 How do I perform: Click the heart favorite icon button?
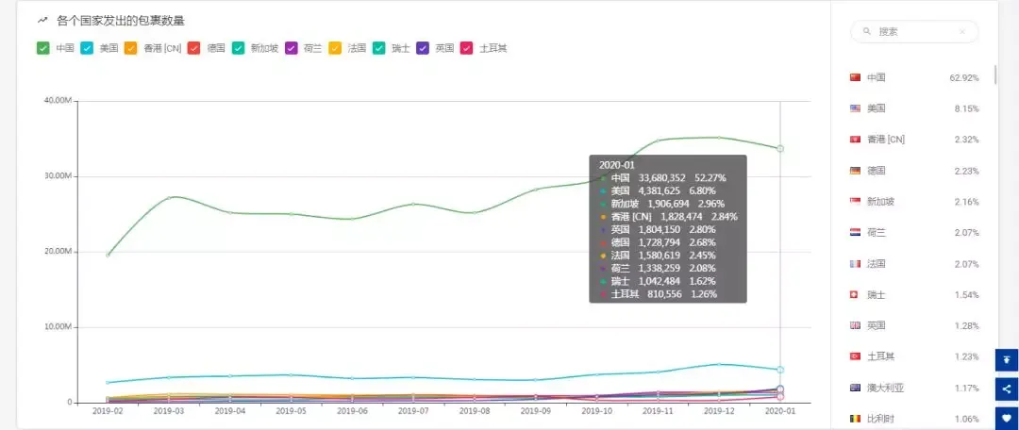point(1007,419)
